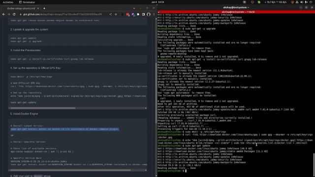Click the horizontal scrollbar under step 5 code
315x177 pixels.
click(70, 170)
